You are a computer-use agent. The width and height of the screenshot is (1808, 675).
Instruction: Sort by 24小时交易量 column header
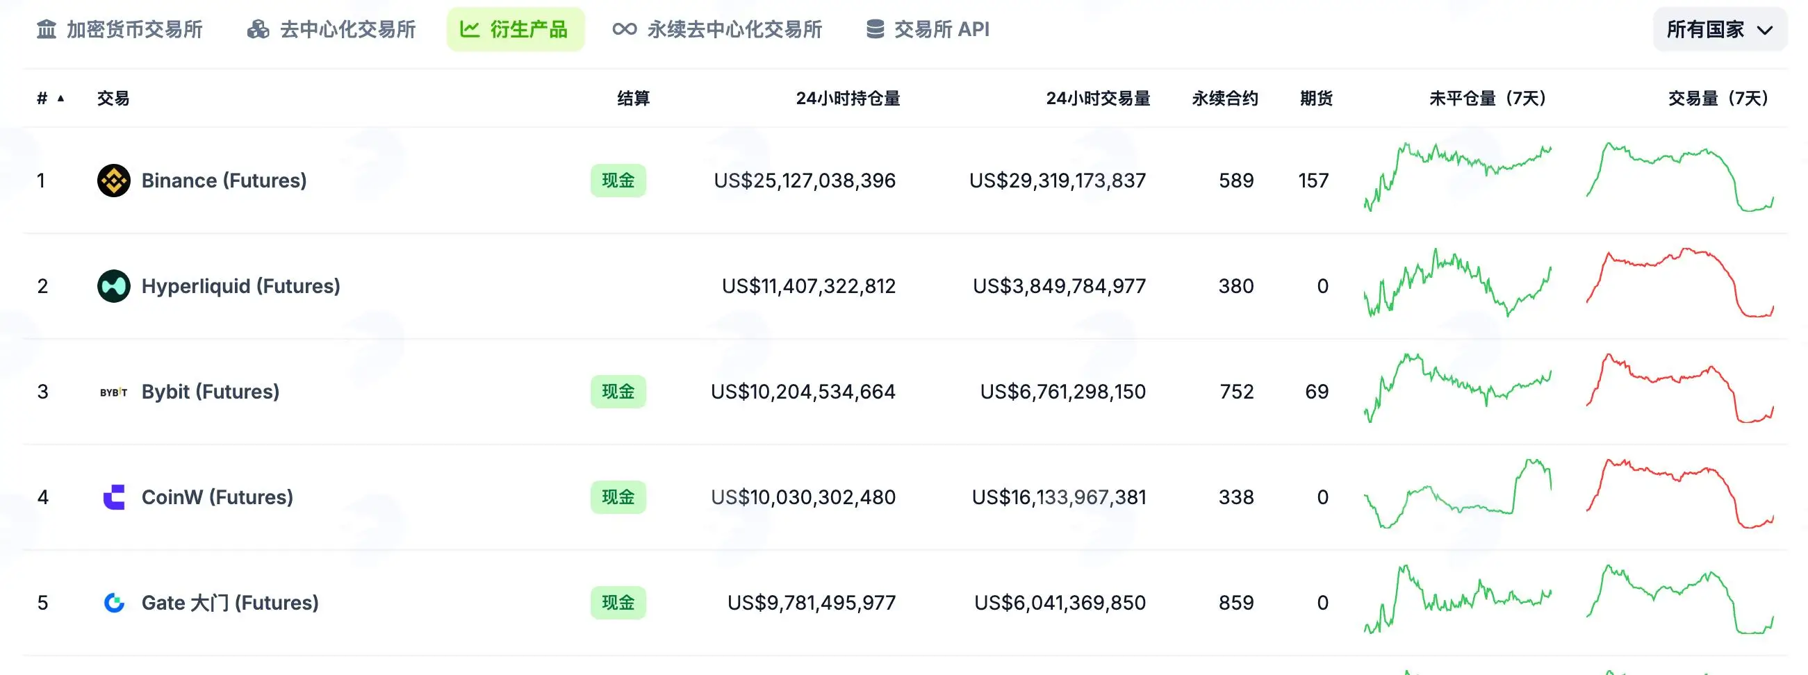(1098, 98)
